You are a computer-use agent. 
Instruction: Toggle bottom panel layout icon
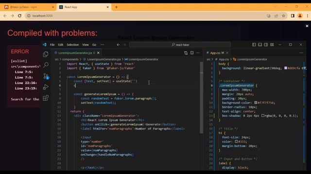pos(260,45)
